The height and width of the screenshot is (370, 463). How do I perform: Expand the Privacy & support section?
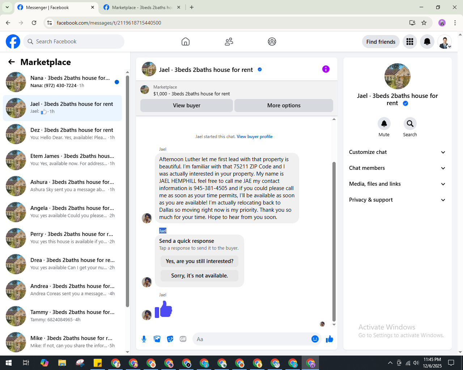pyautogui.click(x=398, y=200)
